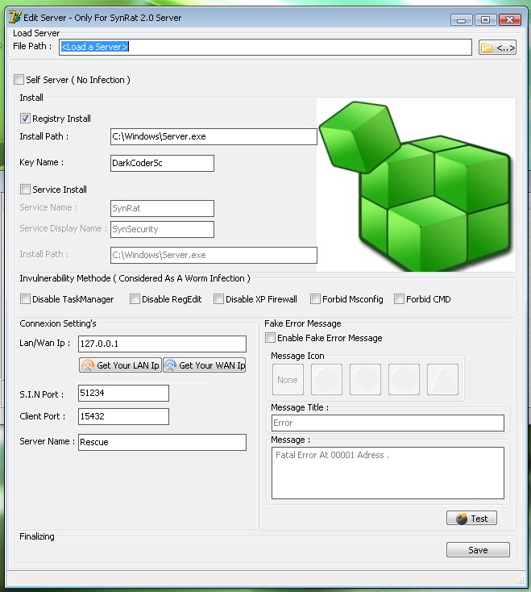Click the Service Name field with SynRat
531x592 pixels.
coord(162,208)
